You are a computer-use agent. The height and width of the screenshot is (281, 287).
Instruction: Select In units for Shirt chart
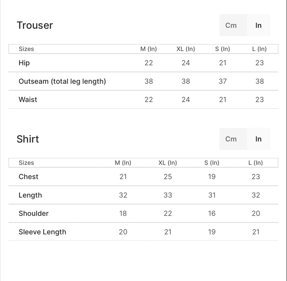pyautogui.click(x=258, y=139)
